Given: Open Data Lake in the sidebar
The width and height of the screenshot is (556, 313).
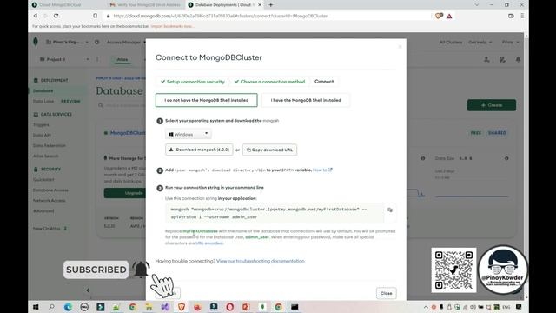Looking at the screenshot, I should 43,101.
